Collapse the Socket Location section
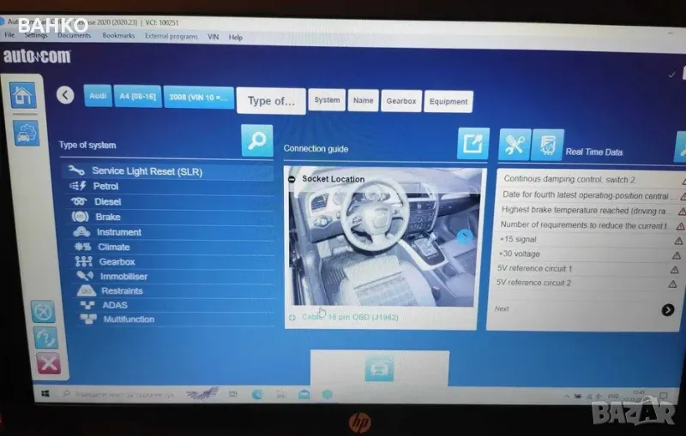Screen dimensions: 686x436 (x=292, y=179)
